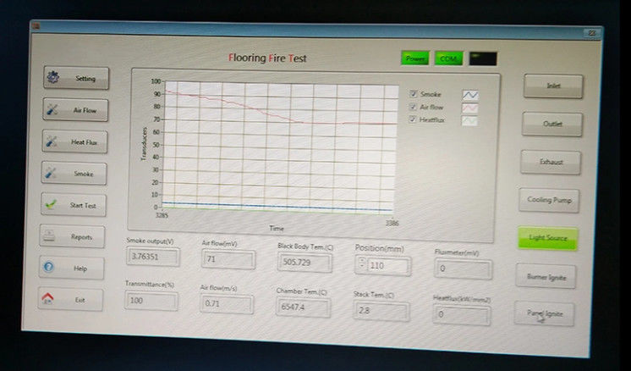Click the Position stepper arrows
The width and height of the screenshot is (631, 371).
tap(361, 264)
